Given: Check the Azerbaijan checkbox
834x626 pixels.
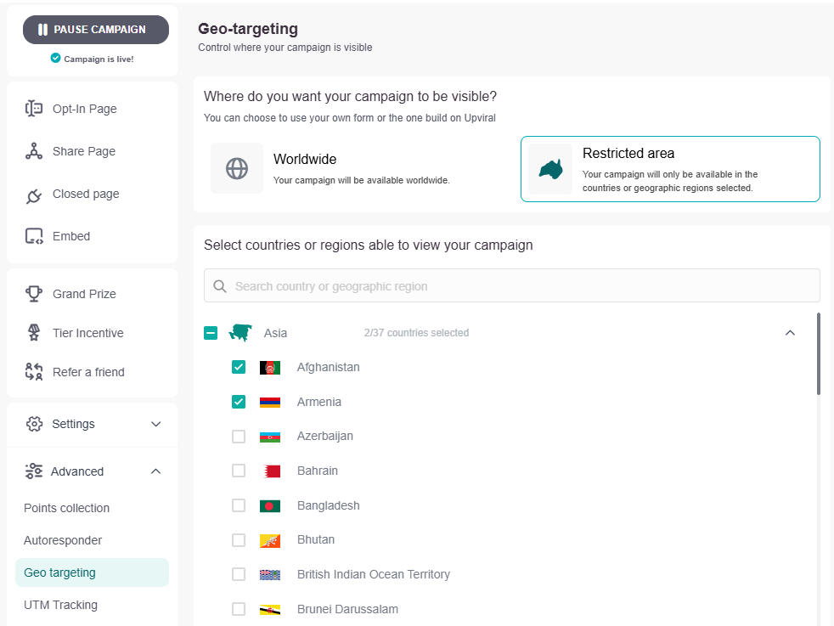Looking at the screenshot, I should (239, 436).
